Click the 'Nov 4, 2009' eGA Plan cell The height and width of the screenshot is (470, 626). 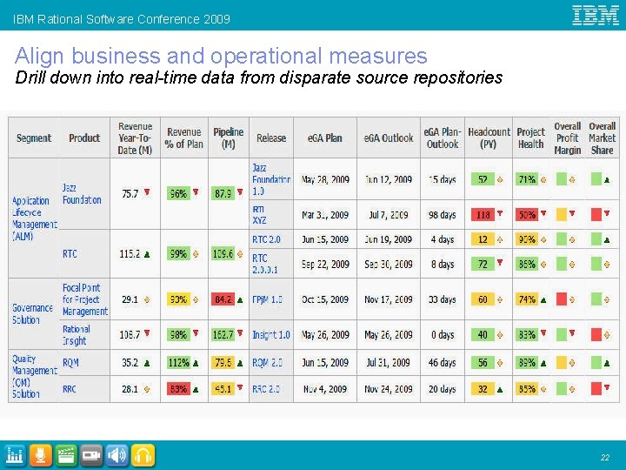point(325,389)
